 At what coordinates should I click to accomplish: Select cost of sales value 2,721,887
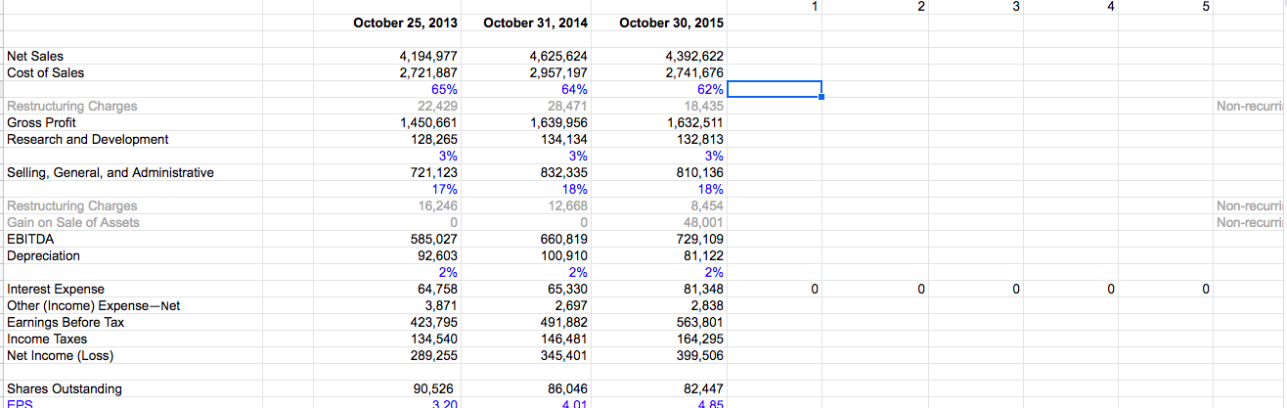[x=428, y=72]
